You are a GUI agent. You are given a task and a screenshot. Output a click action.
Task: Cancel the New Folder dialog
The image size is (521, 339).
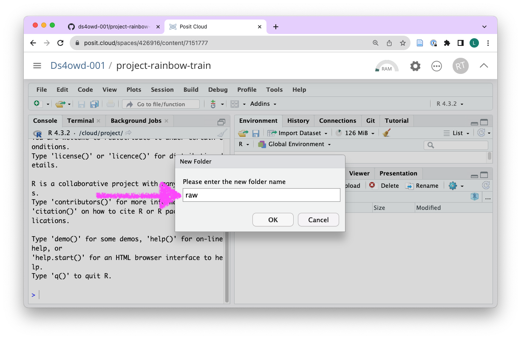pos(318,220)
